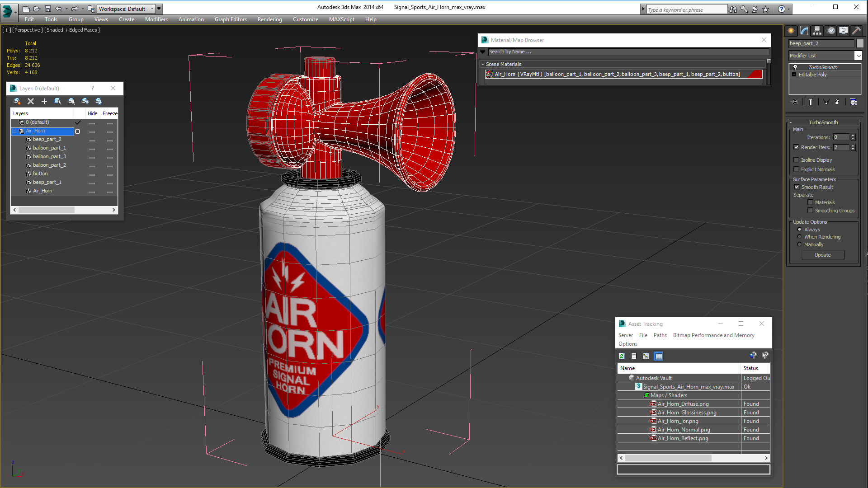Screen dimensions: 868x488
Task: Click Make Unique icon below modifier stack
Action: [826, 102]
